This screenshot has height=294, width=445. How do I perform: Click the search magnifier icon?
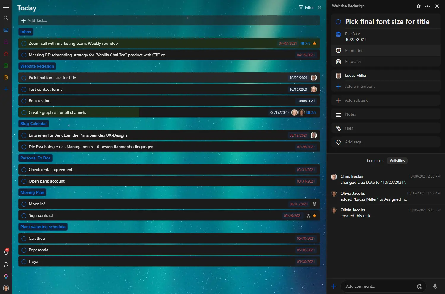6,18
